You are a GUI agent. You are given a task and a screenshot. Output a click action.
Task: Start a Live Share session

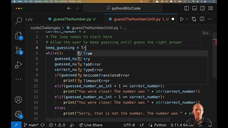(91, 125)
